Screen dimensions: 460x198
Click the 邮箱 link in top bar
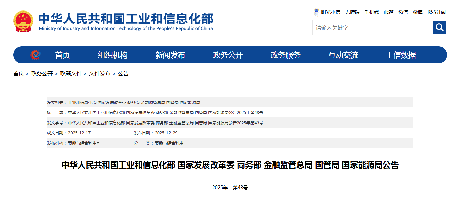(x=388, y=12)
